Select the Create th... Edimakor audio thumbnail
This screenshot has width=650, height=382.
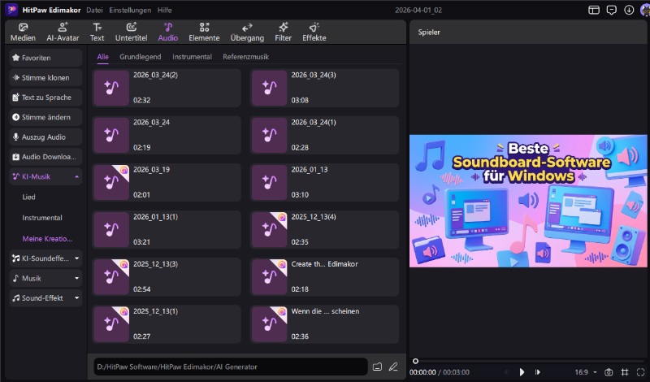tap(270, 277)
